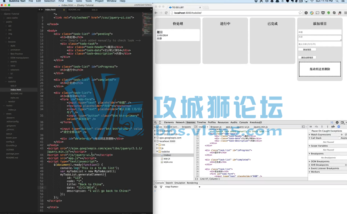The height and width of the screenshot is (214, 347).
Task: Click the DevTools dock side icon
Action: point(342,122)
